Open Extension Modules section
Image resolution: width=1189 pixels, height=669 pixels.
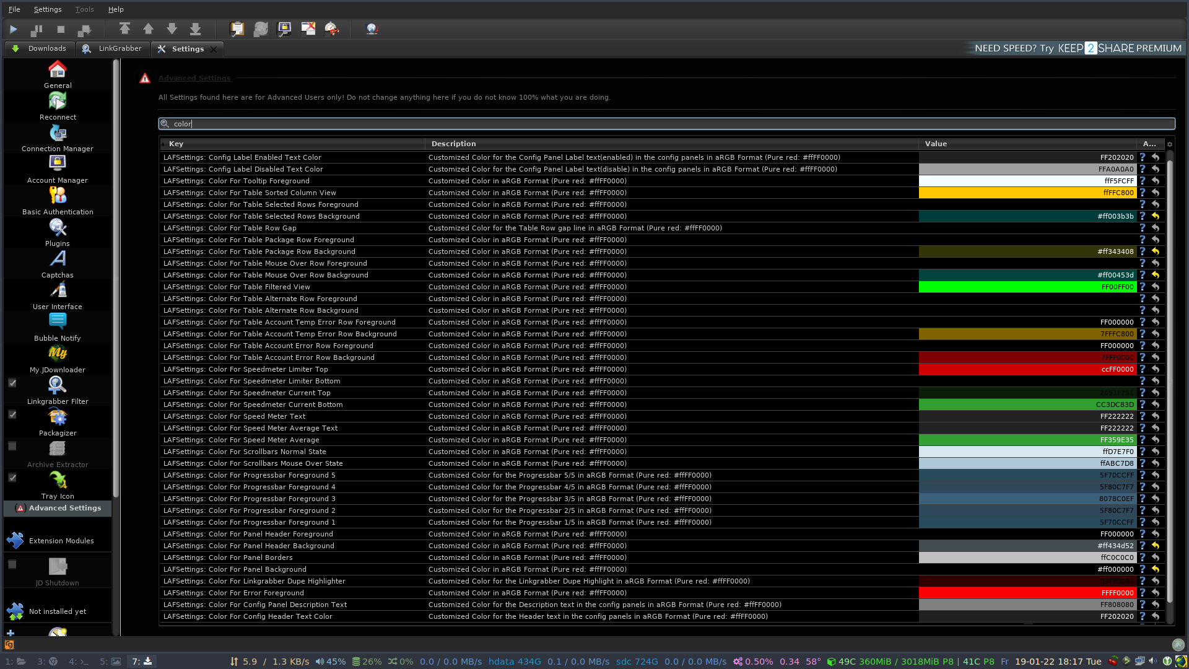(58, 541)
